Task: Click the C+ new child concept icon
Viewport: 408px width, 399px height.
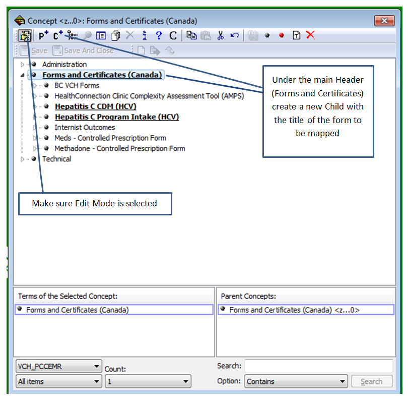Action: pos(58,35)
